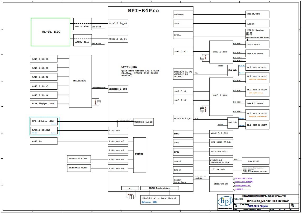Click the PCIe3.0 1L_P1 port box
The image size is (302, 214).
[x=183, y=118]
